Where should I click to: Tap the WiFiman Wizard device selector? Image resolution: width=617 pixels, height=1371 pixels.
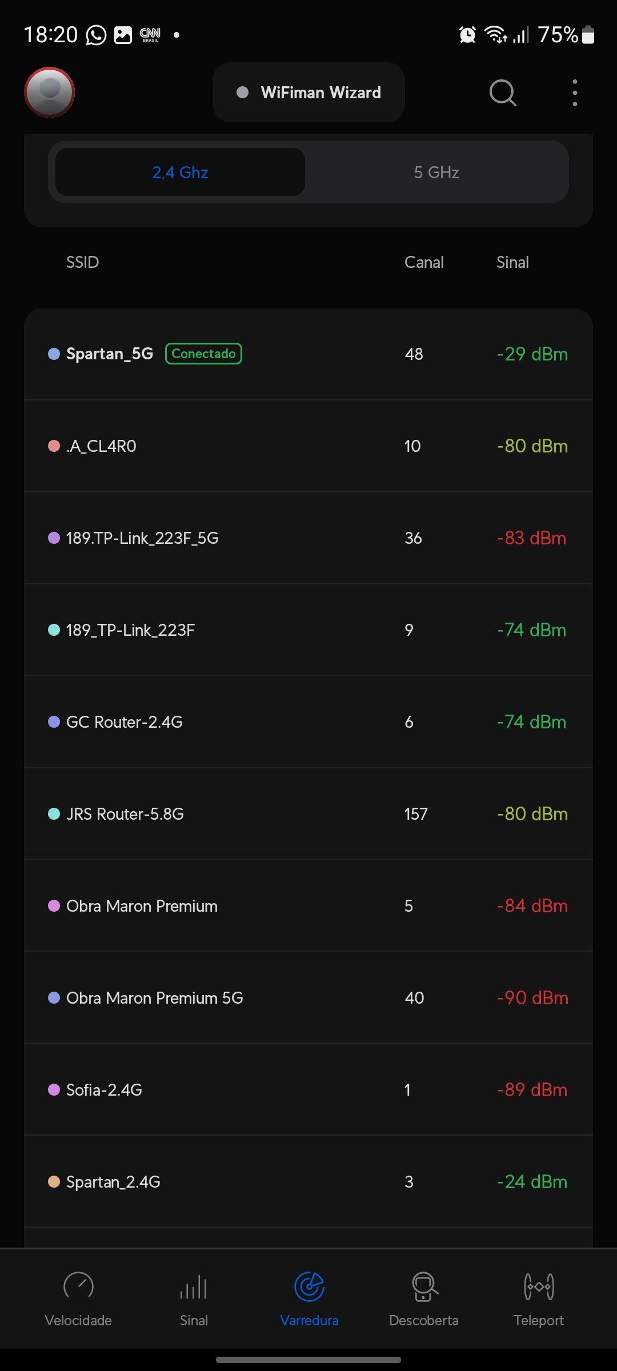pos(308,93)
